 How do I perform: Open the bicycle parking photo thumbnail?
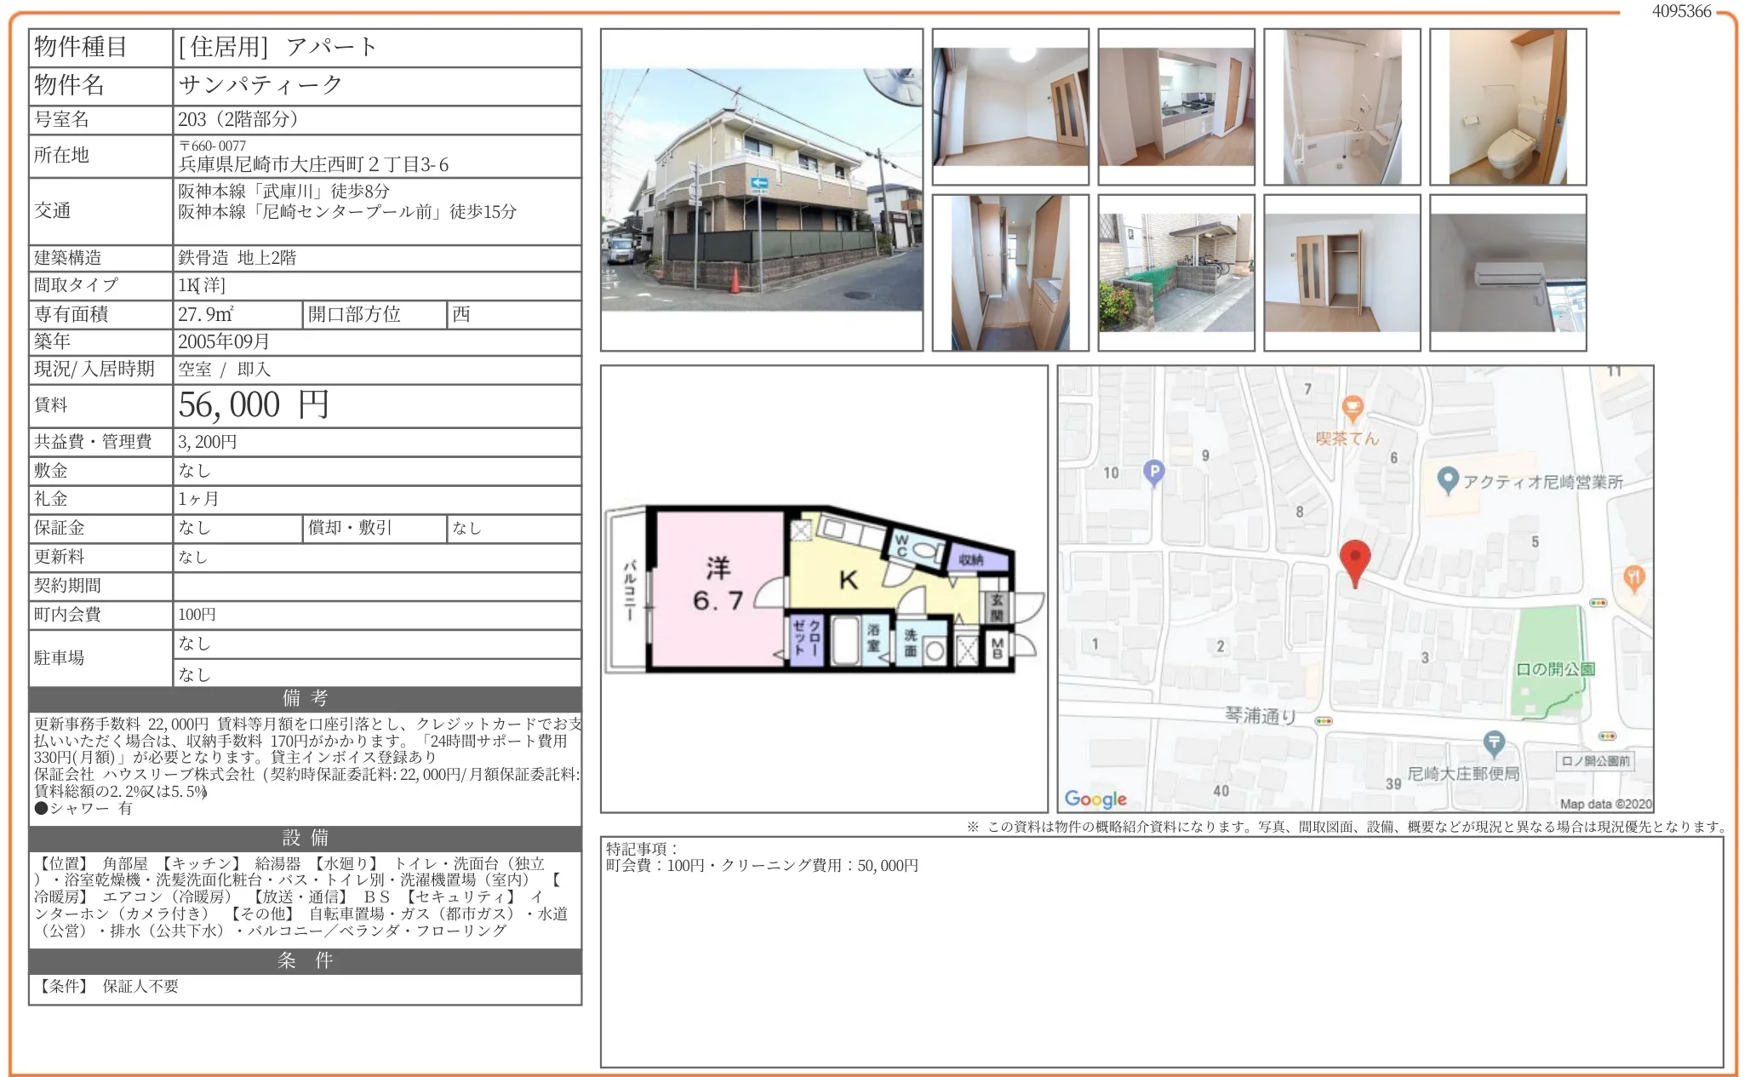point(1175,272)
